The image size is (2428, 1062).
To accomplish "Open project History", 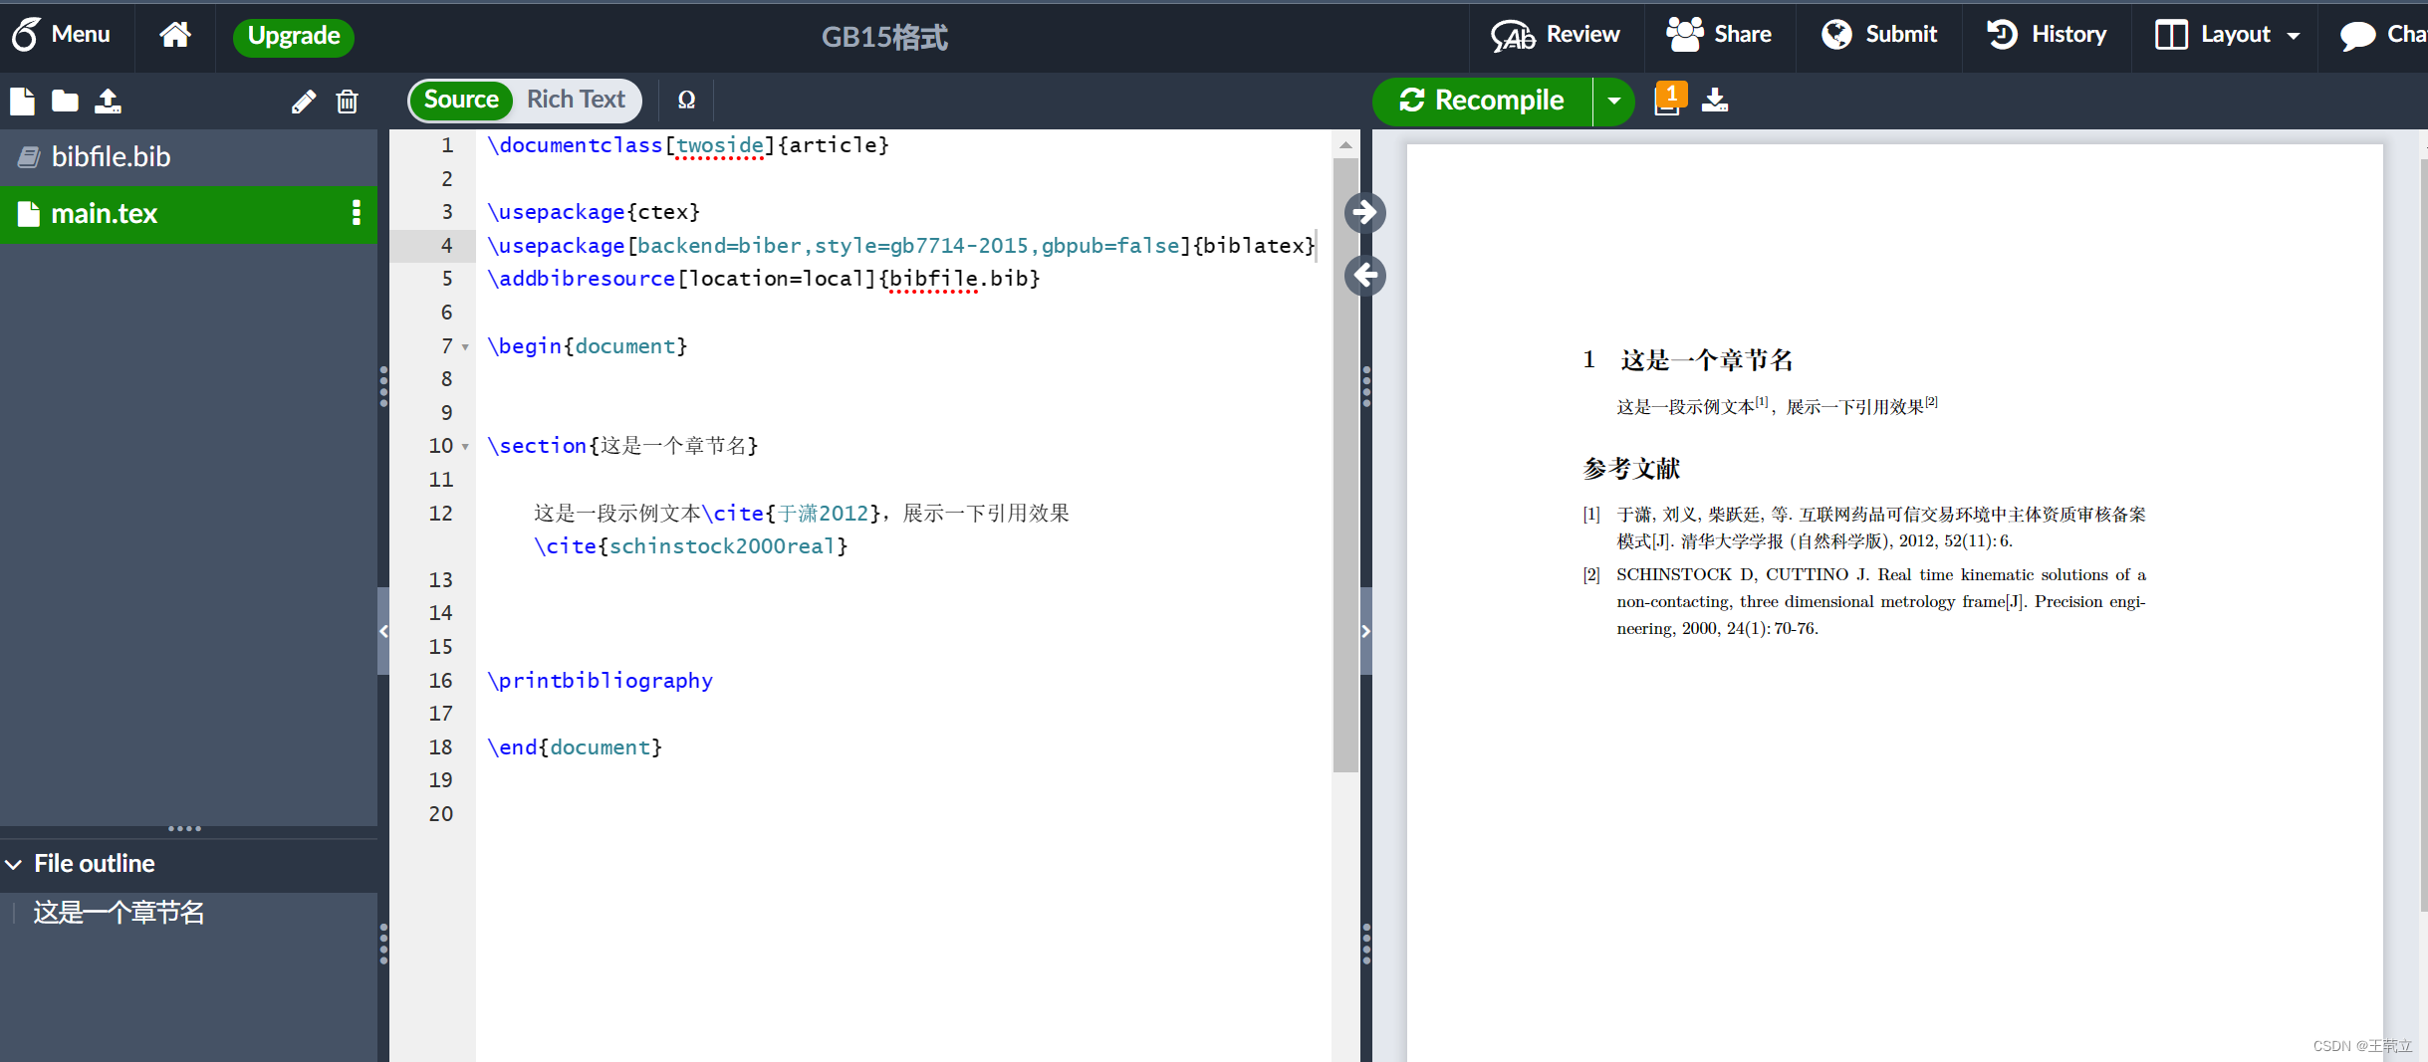I will coord(2047,35).
